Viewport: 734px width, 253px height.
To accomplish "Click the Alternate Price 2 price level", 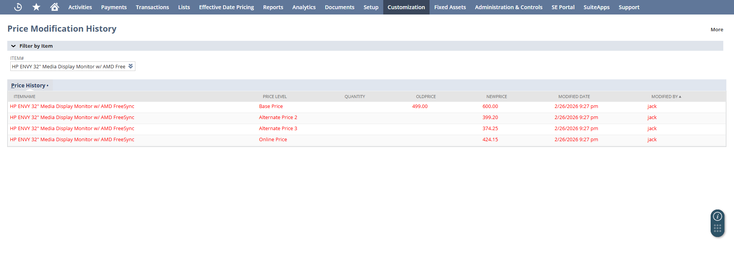I will (278, 118).
